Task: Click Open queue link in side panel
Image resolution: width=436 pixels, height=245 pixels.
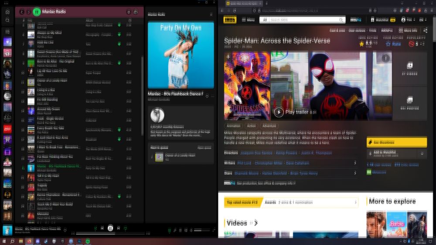Action: tap(204, 148)
